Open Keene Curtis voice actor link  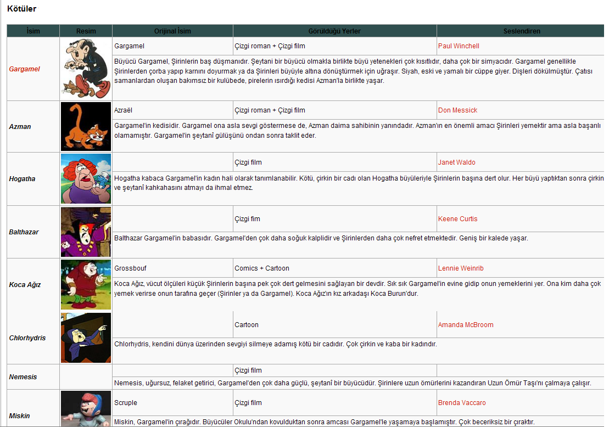click(458, 219)
